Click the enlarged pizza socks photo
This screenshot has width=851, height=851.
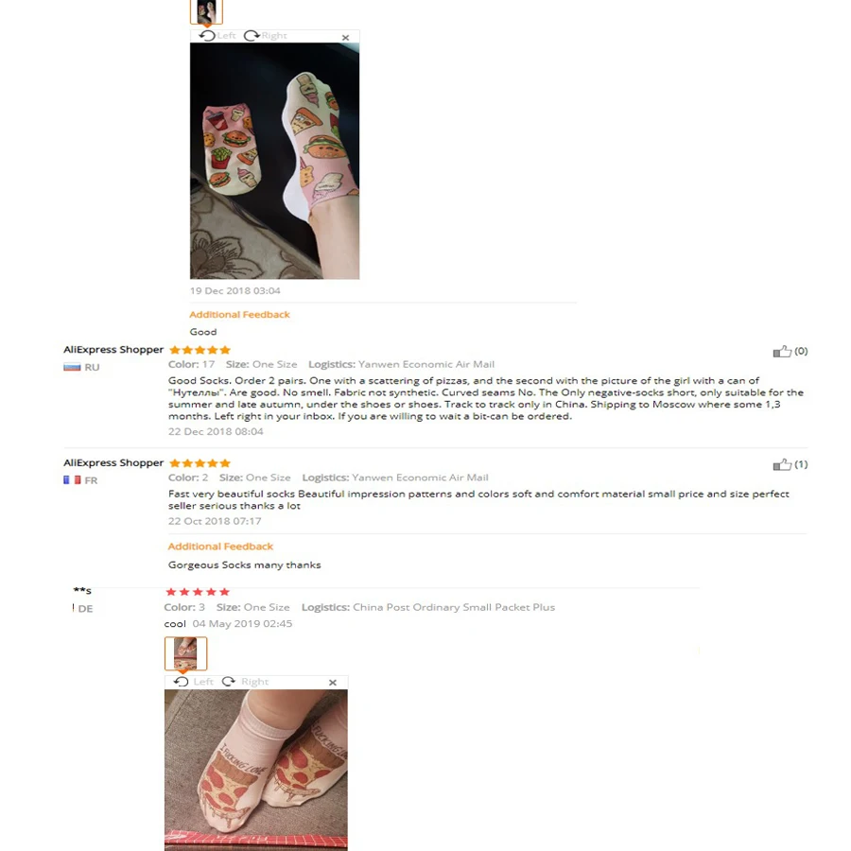(256, 770)
